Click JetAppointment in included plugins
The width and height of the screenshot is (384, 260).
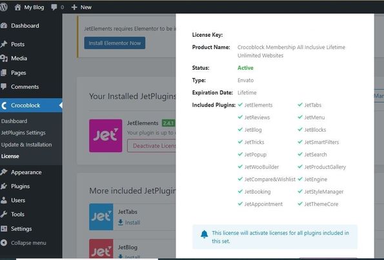click(263, 204)
